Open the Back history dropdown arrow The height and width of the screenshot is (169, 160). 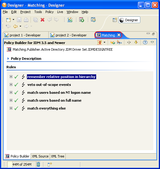(x=21, y=26)
